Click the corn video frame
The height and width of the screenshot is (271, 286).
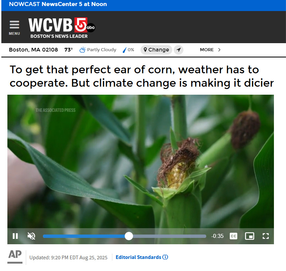point(140,161)
